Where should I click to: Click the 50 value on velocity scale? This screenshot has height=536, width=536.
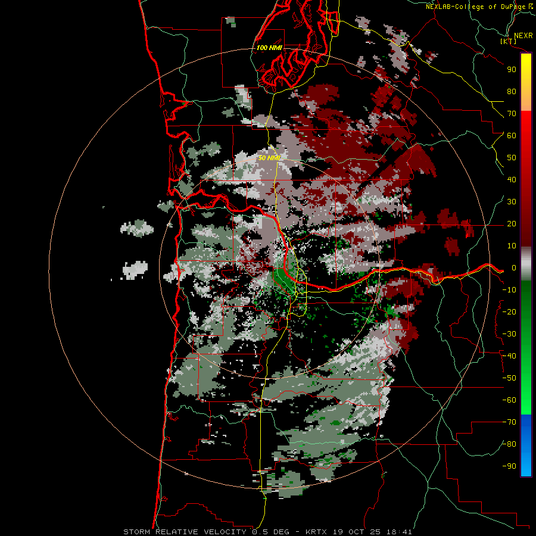click(512, 158)
